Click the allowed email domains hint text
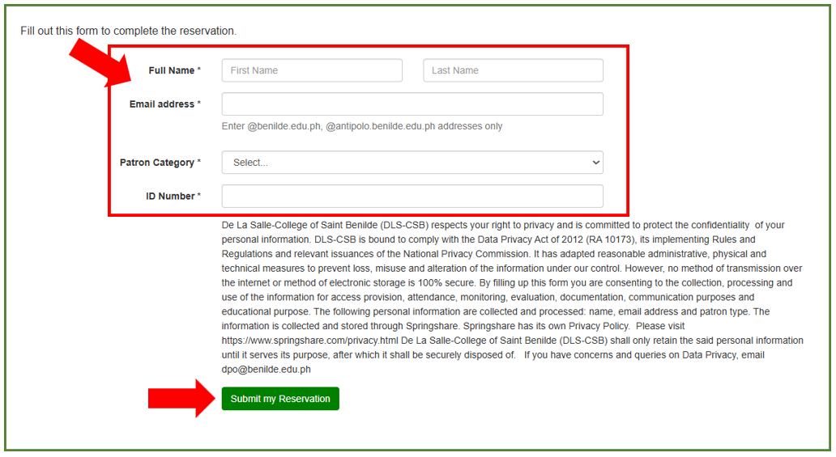The image size is (836, 457). coord(362,127)
